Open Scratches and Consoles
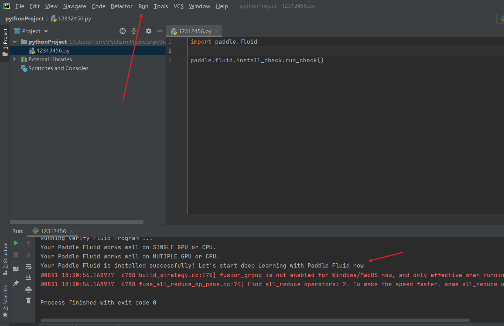The width and height of the screenshot is (504, 326). (58, 68)
